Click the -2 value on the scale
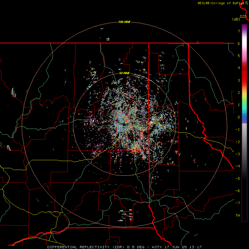Image resolution: width=249 pixels, height=249 pixels. pos(238,142)
